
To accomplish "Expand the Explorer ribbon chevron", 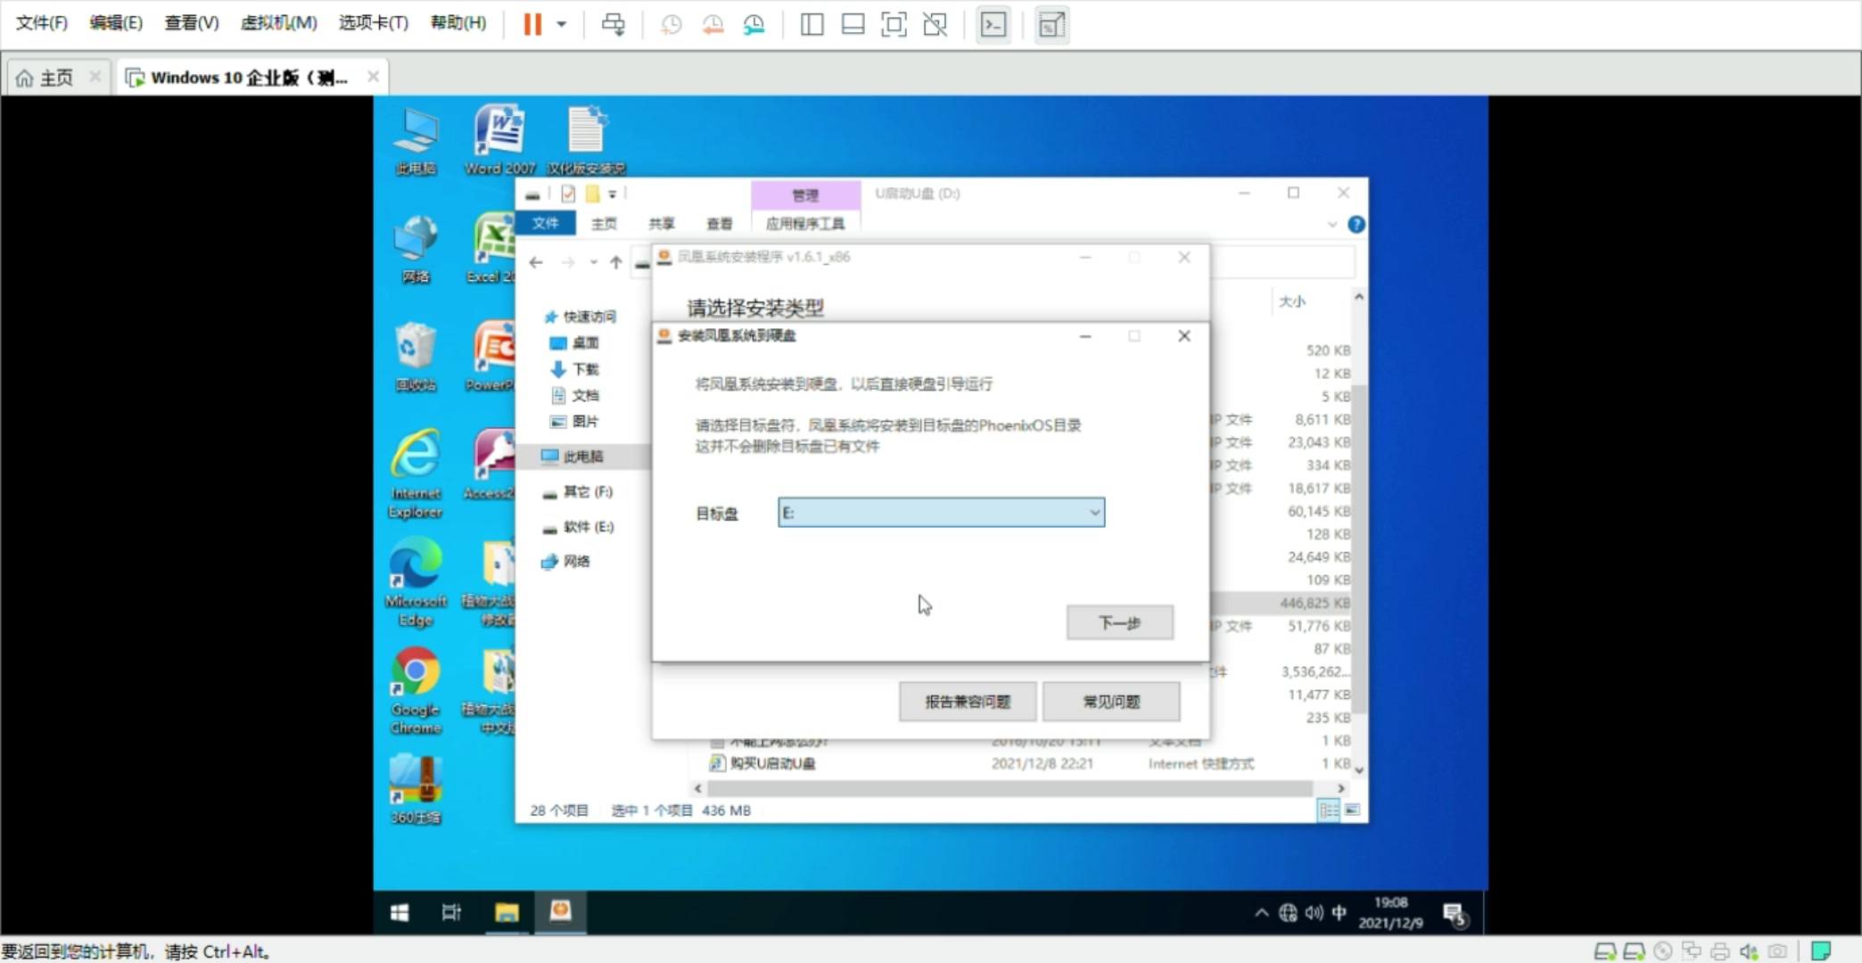I will coord(1332,224).
